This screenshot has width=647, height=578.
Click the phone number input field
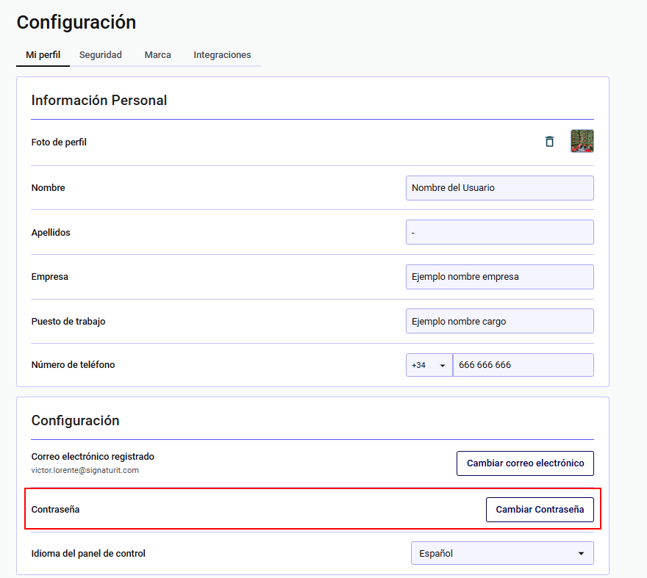pos(523,366)
